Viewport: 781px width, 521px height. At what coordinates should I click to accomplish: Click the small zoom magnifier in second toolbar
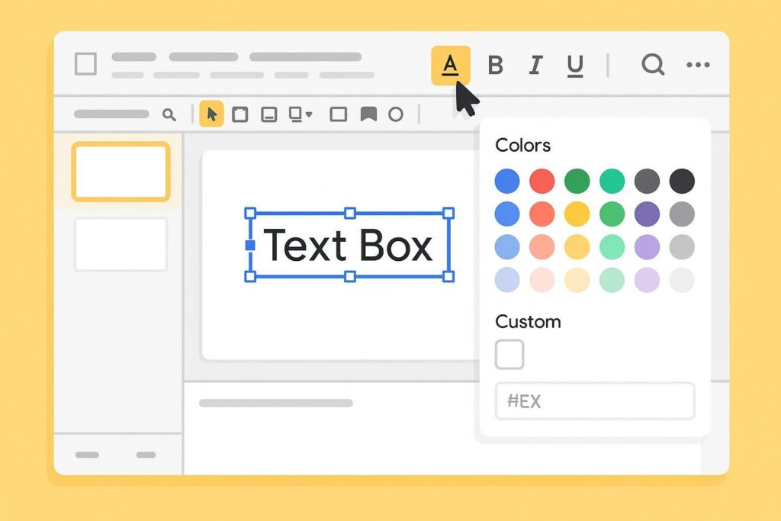point(169,114)
